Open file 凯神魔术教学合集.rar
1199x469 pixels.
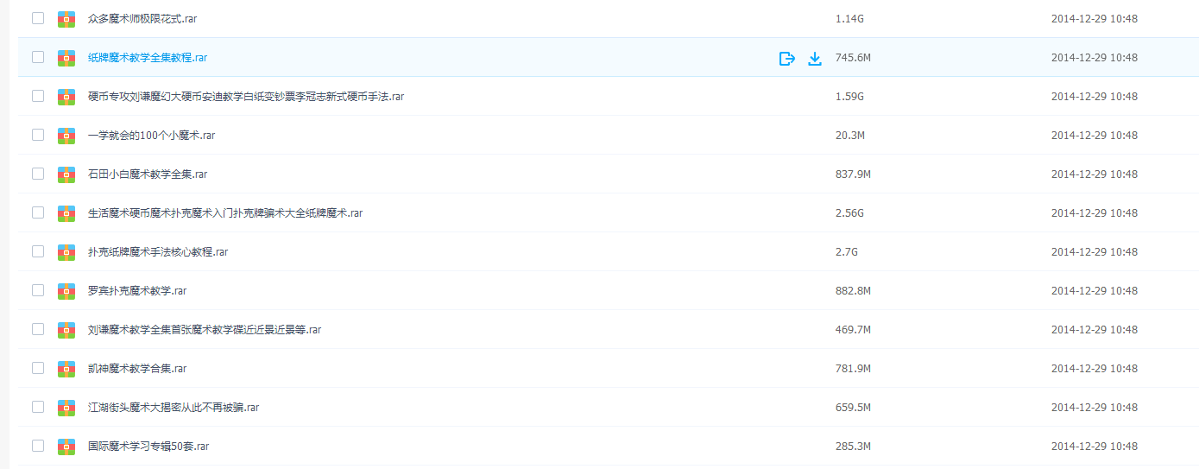137,369
